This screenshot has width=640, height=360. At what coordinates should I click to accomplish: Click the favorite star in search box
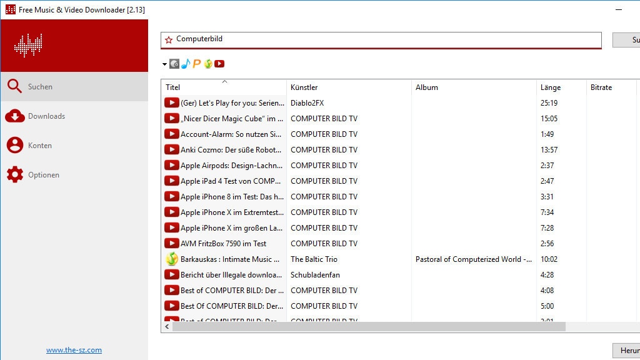[169, 39]
